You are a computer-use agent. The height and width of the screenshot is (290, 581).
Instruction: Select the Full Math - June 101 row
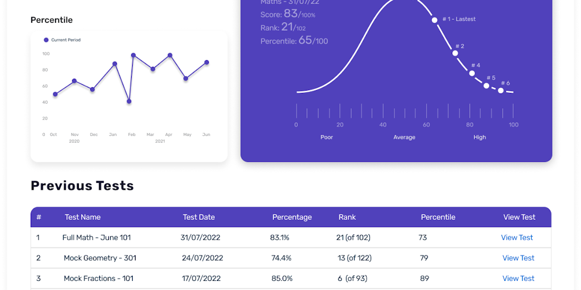click(96, 237)
